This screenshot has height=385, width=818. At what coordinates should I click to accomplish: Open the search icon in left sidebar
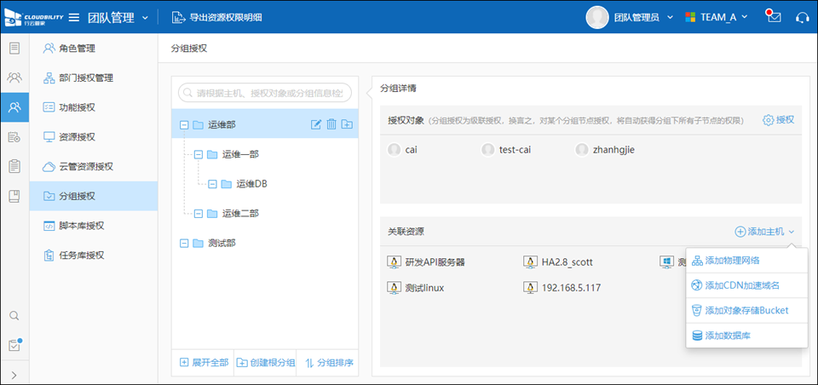pyautogui.click(x=14, y=315)
